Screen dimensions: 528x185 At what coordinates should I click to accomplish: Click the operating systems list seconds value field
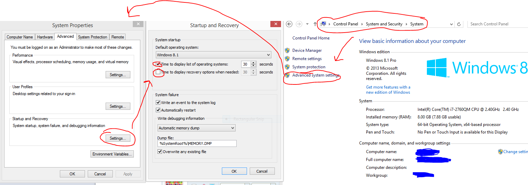point(246,64)
